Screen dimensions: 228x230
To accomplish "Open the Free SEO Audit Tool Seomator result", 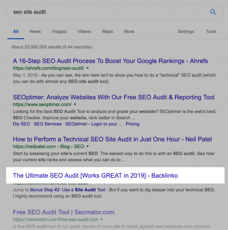I will pyautogui.click(x=63, y=212).
